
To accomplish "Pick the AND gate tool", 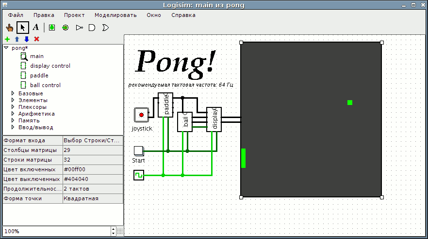I will click(92, 28).
